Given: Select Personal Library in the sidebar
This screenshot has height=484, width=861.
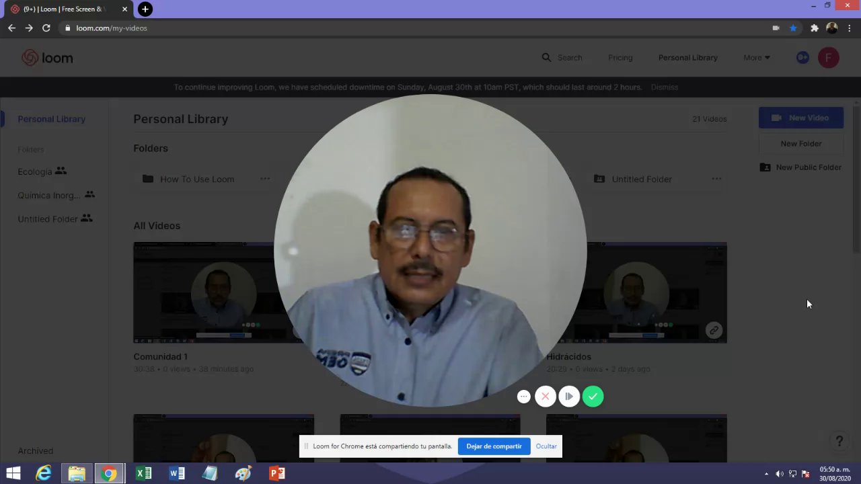Looking at the screenshot, I should [x=52, y=119].
